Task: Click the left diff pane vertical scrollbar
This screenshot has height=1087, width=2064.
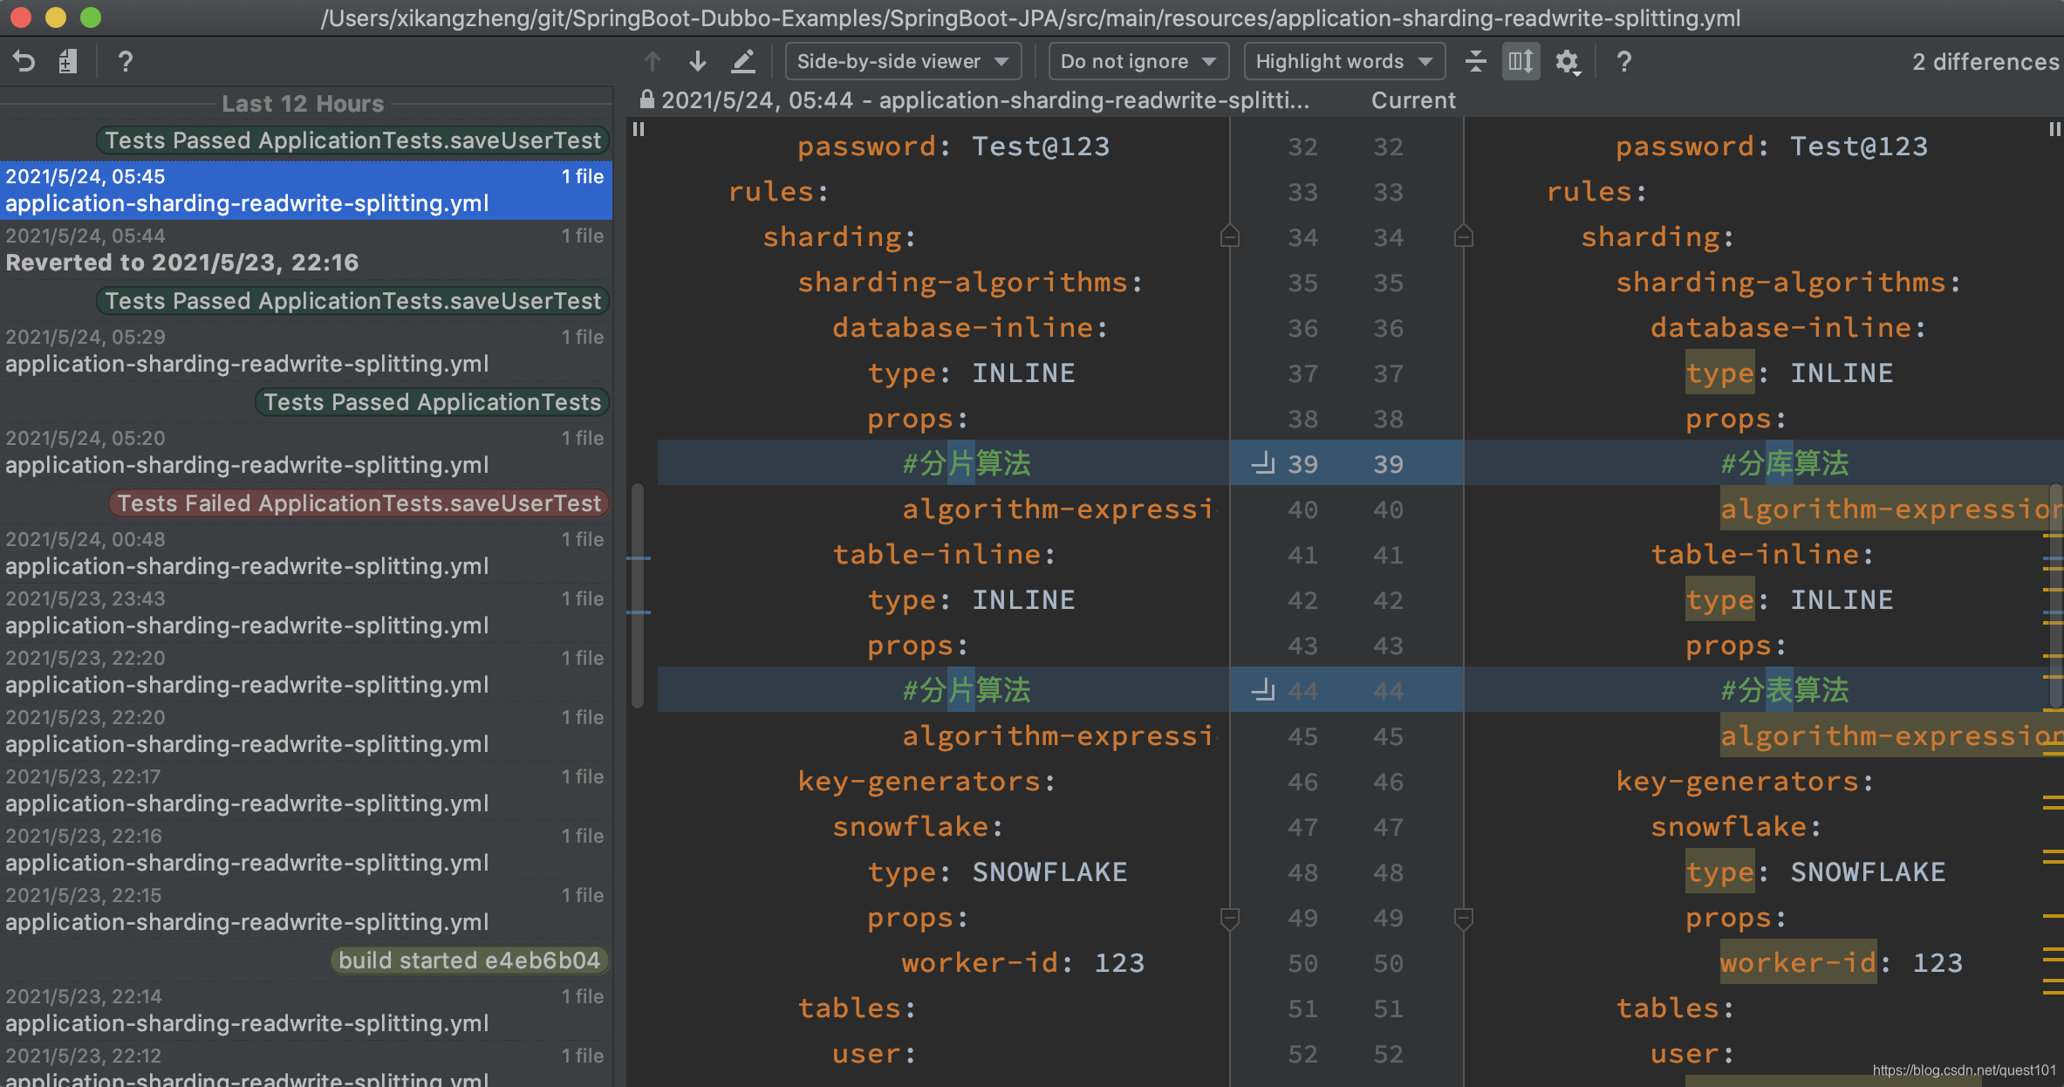Action: (x=638, y=595)
